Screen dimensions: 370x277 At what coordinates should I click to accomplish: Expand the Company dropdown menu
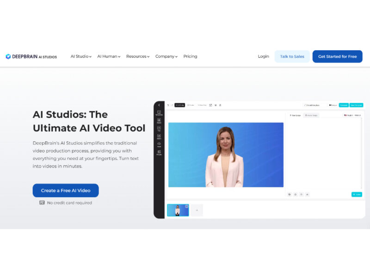(166, 56)
